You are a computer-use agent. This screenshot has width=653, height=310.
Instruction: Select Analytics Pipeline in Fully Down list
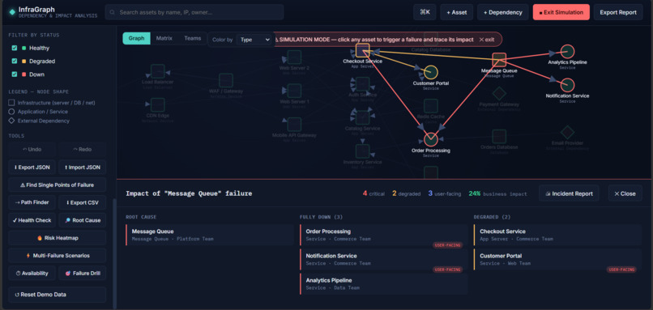point(383,284)
